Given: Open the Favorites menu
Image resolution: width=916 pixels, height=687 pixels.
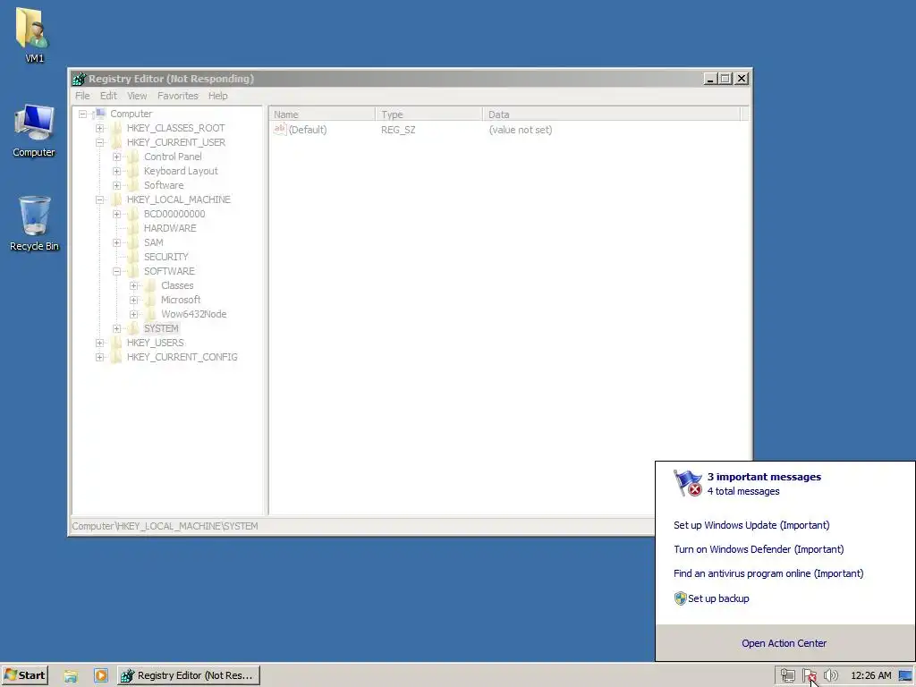Looking at the screenshot, I should [178, 96].
